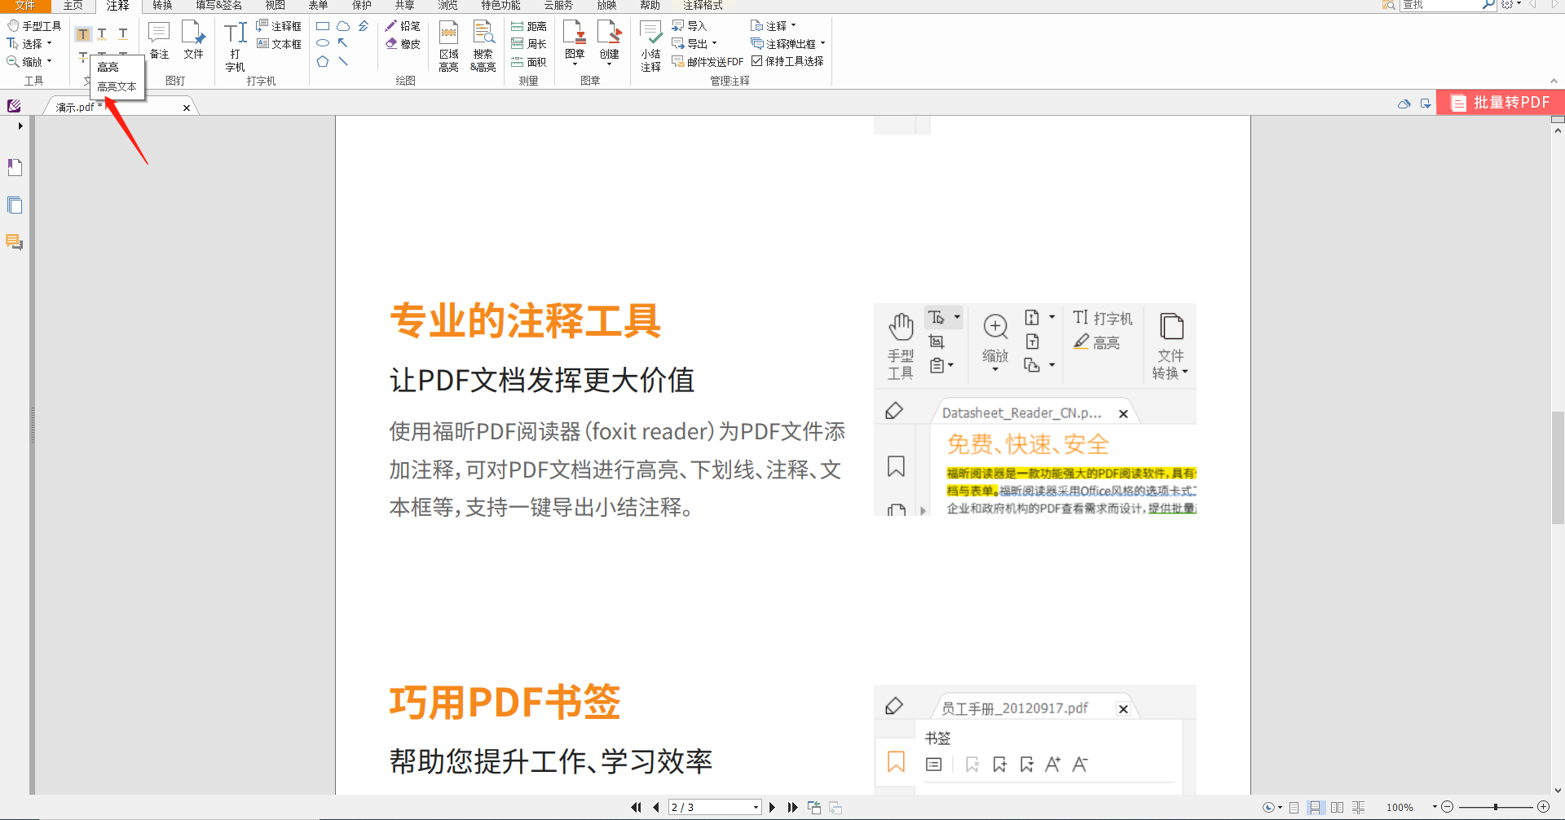
Task: Toggle facing pages view in status bar
Action: tap(1337, 808)
